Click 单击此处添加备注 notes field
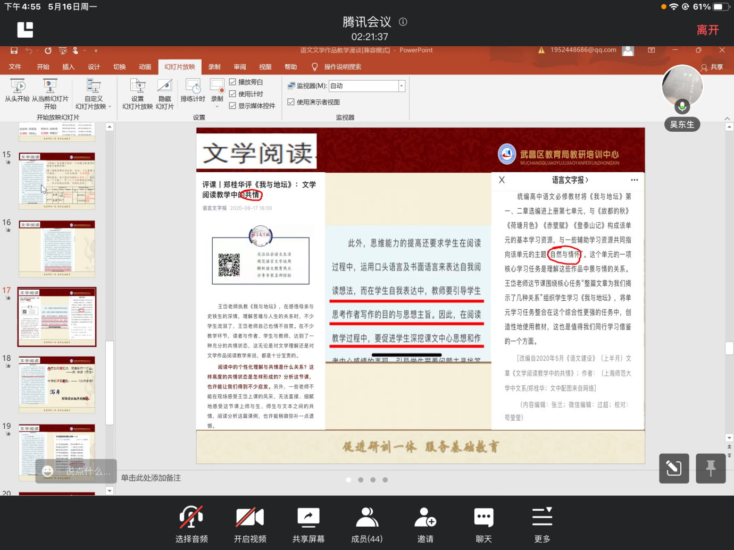 click(x=151, y=478)
